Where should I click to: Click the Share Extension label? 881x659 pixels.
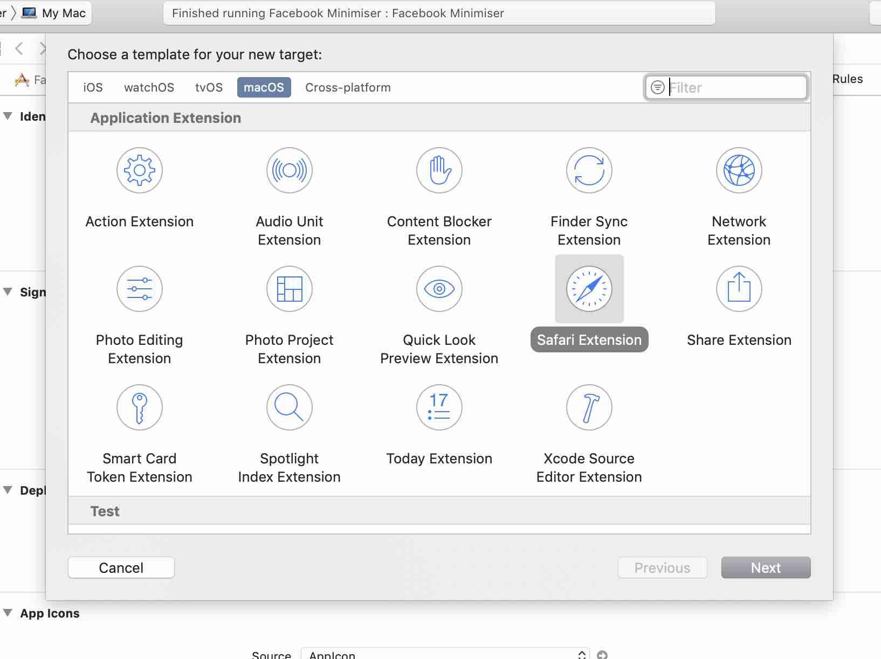click(x=739, y=340)
